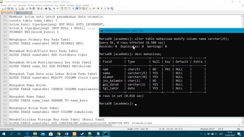Screen dimensions: 244x137
Task: Open the Tampilan menu
Action: pos(22,5)
